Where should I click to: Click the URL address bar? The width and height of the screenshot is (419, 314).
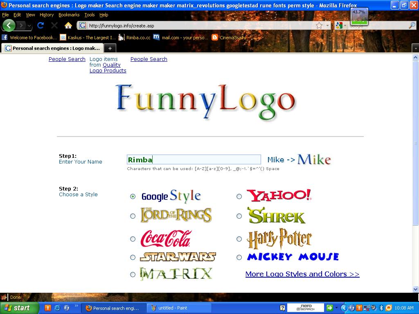(202, 26)
